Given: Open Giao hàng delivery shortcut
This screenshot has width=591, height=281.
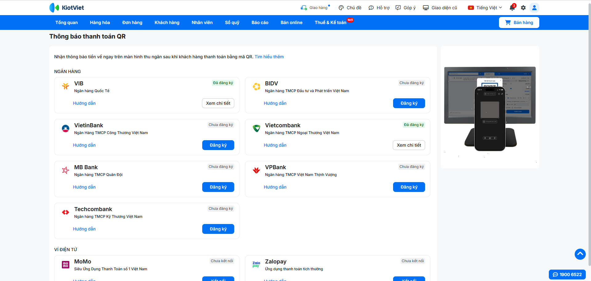Looking at the screenshot, I should [x=315, y=8].
